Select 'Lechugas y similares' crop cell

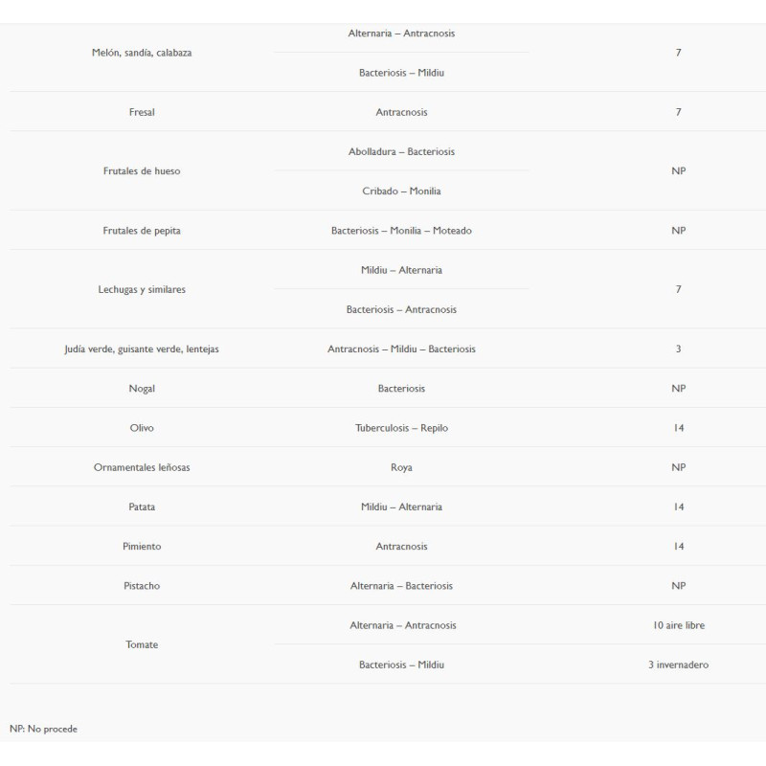[142, 290]
